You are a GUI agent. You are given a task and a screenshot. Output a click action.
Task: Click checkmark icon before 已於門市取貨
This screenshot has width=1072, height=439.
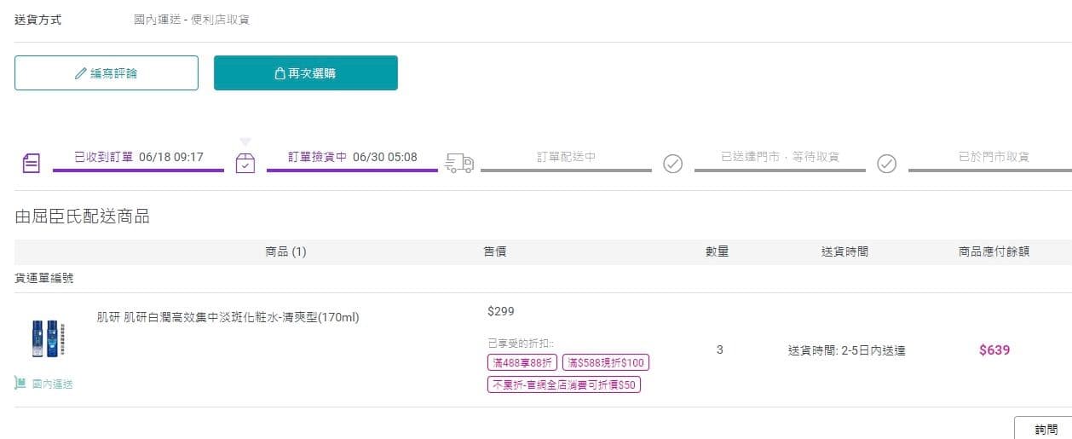(x=887, y=164)
